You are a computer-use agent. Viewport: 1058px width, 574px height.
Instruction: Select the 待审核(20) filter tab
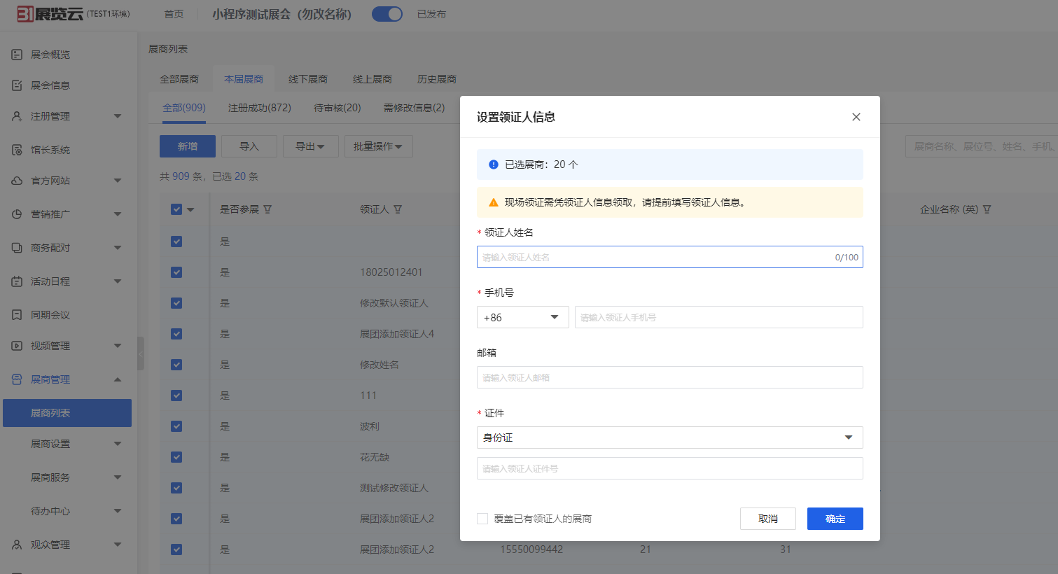(x=337, y=108)
